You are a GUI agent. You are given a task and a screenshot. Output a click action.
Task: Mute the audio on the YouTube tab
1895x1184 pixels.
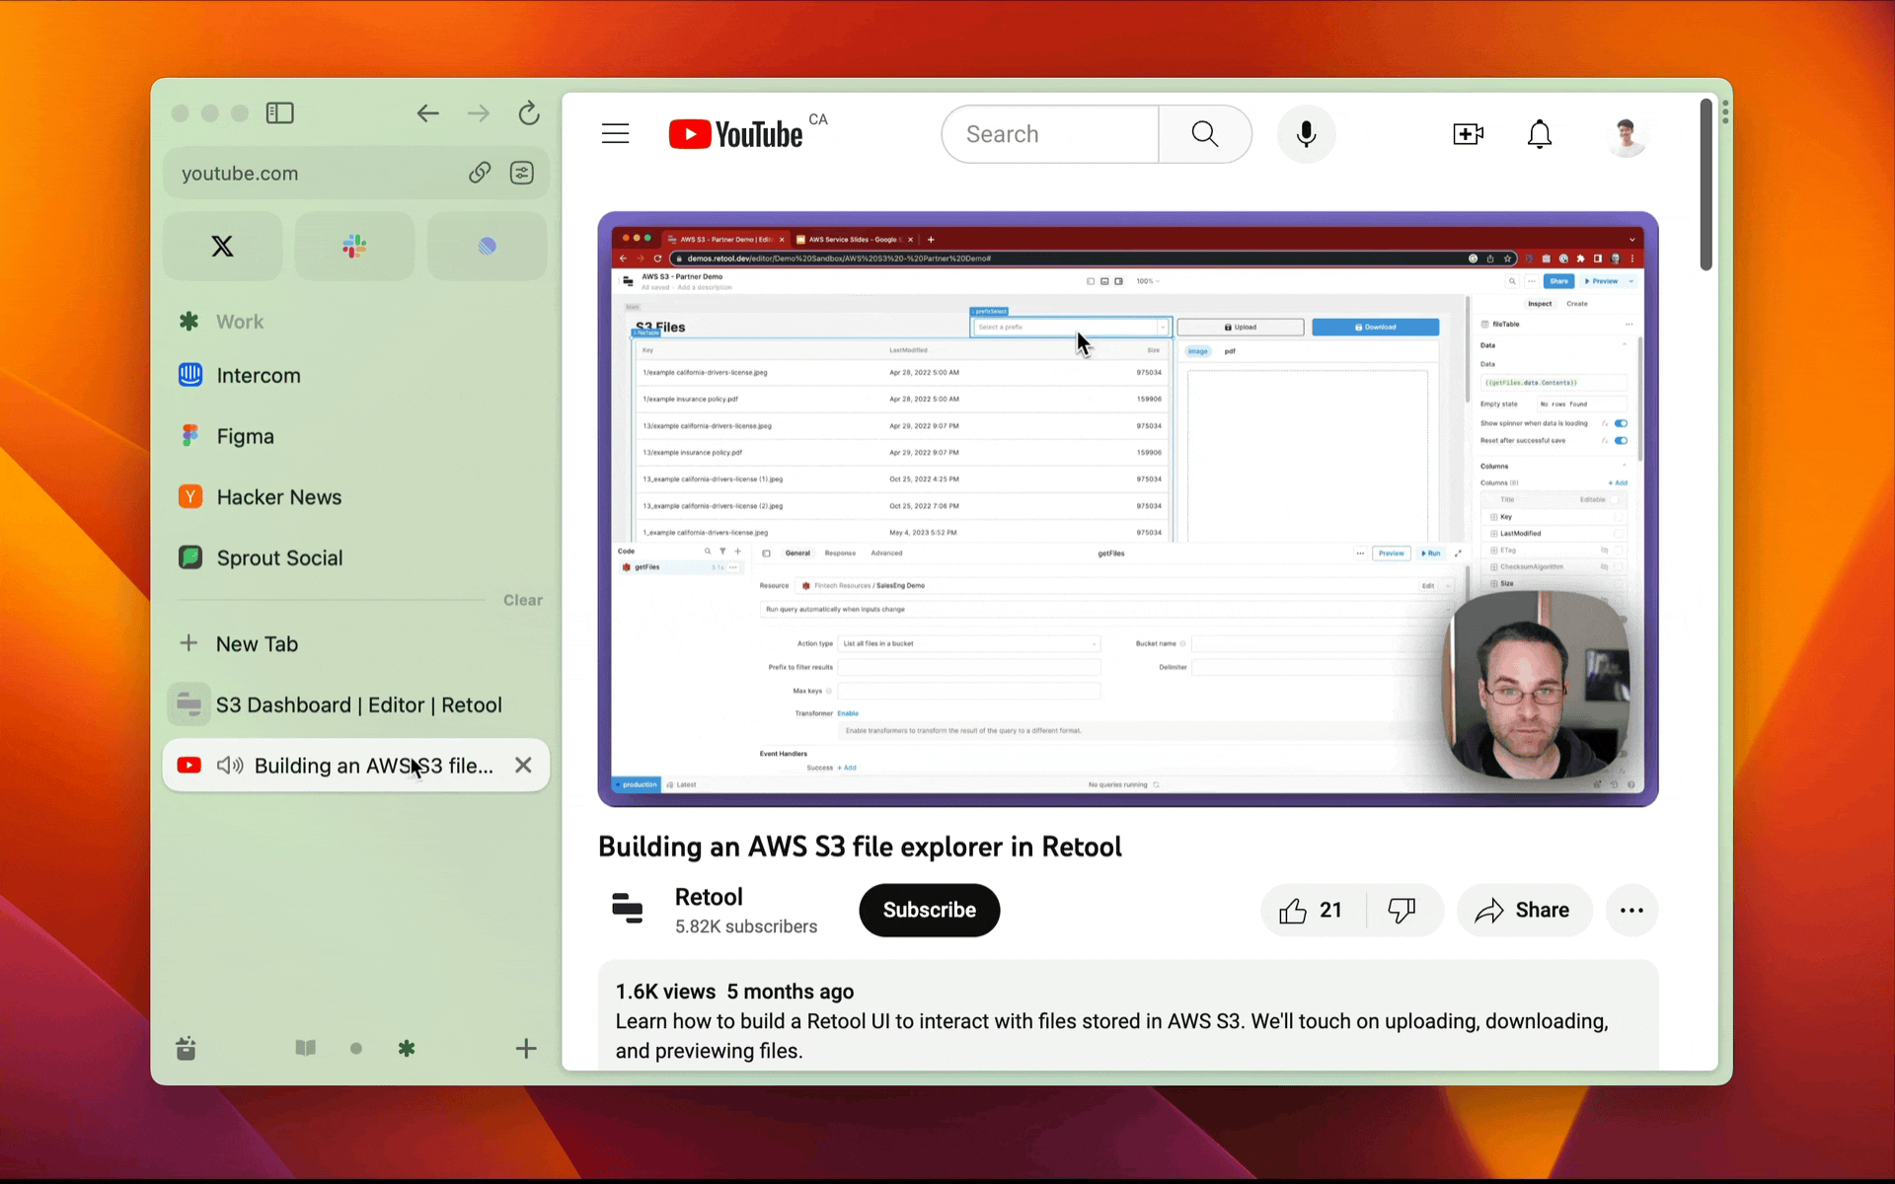pos(230,766)
